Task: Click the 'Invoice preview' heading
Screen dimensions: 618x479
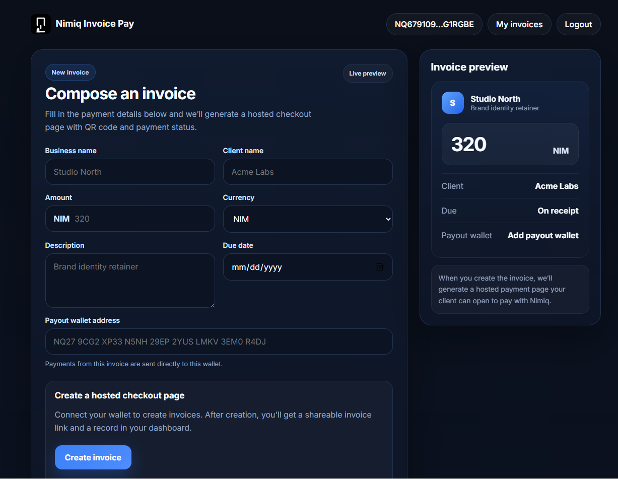Action: [469, 67]
